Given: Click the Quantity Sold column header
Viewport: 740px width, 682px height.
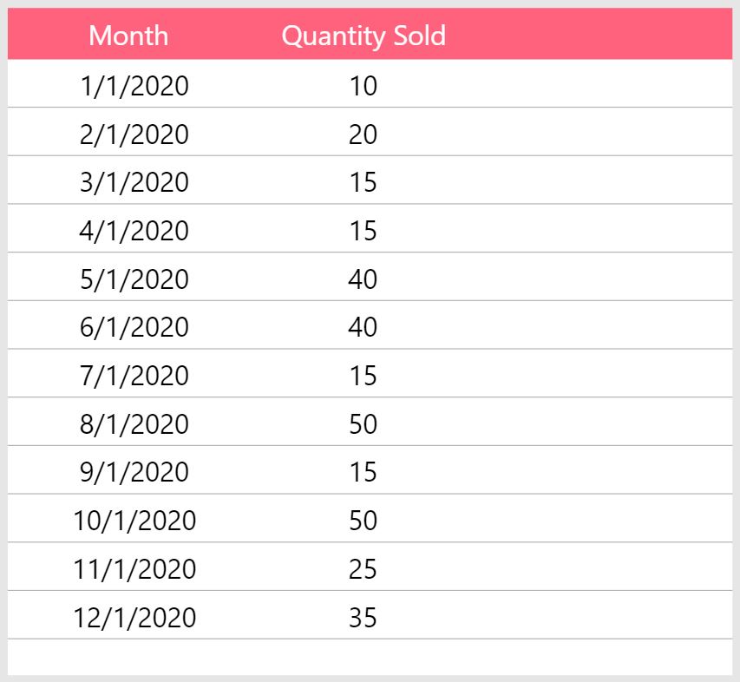Looking at the screenshot, I should click(x=363, y=36).
